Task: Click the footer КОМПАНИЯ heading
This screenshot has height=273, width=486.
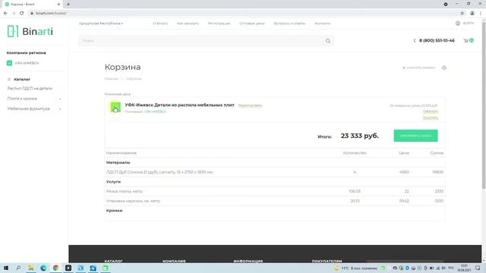Action: (x=174, y=261)
